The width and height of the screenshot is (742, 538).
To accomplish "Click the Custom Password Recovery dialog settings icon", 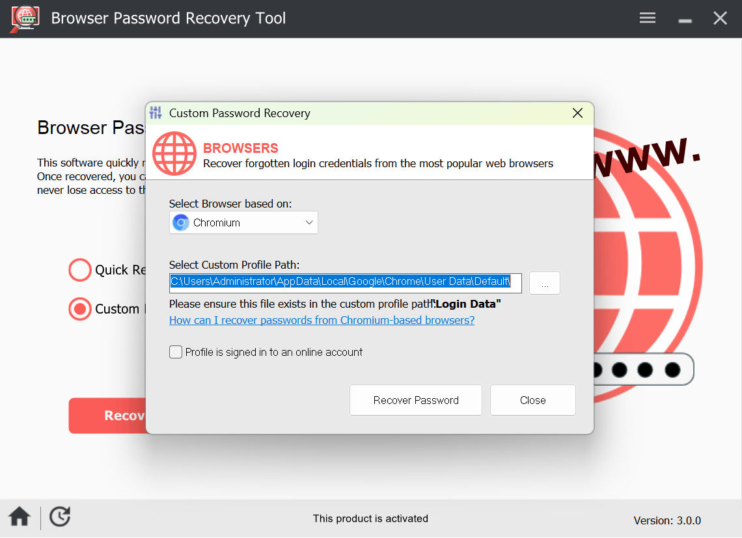I will point(156,113).
